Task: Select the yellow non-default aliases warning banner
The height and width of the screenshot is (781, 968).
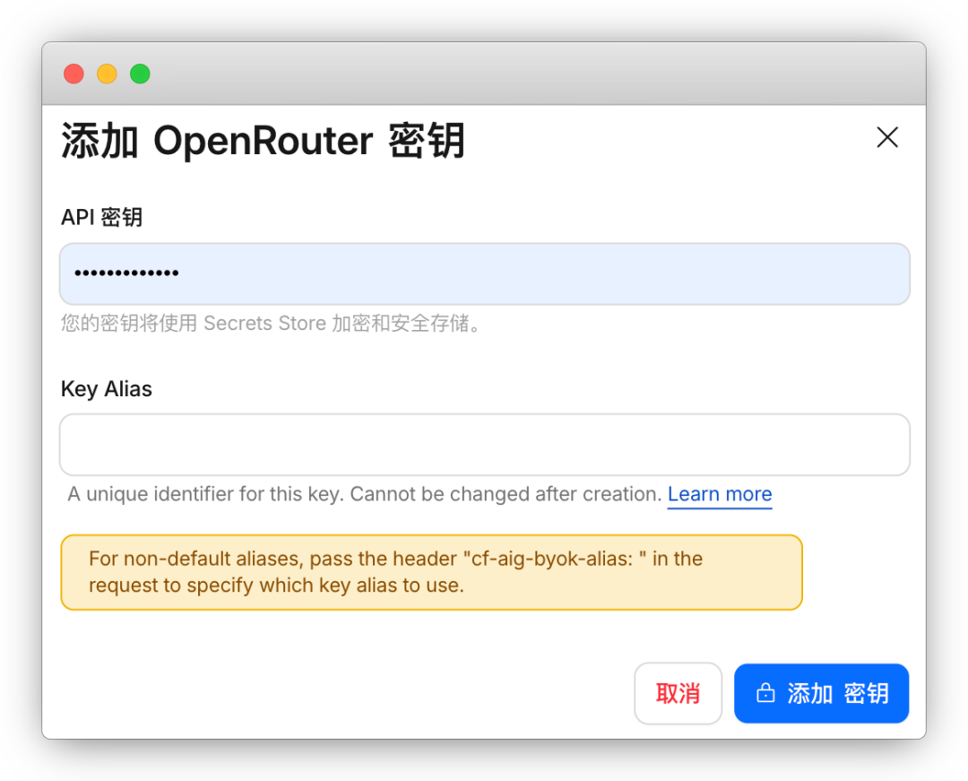Action: (430, 572)
